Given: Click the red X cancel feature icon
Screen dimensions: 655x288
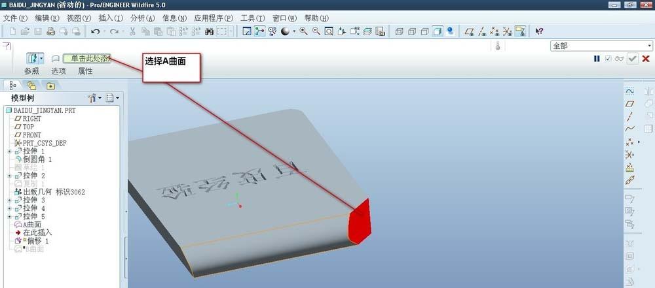Looking at the screenshot, I should (x=646, y=59).
